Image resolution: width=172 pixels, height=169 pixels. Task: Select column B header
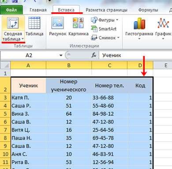click(x=69, y=65)
